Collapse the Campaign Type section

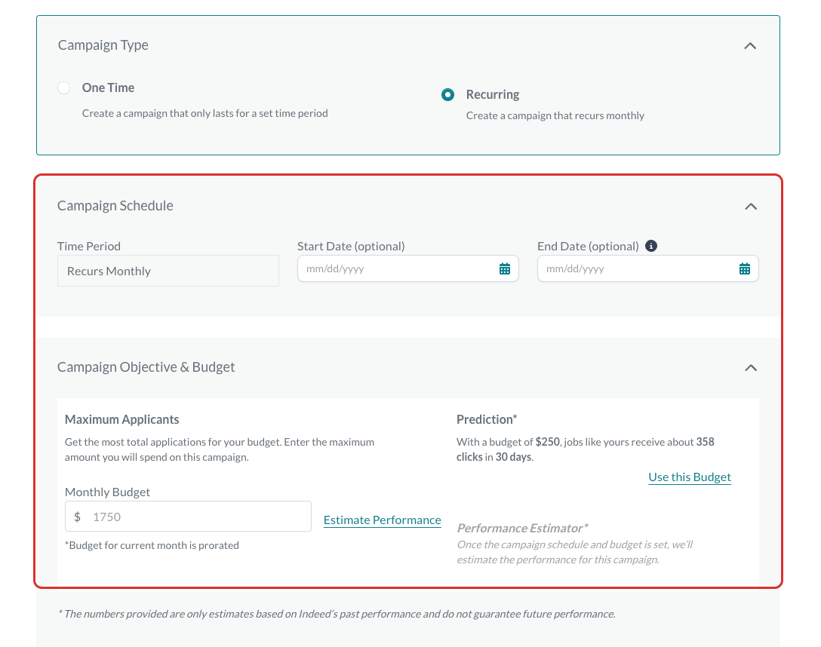pos(750,46)
